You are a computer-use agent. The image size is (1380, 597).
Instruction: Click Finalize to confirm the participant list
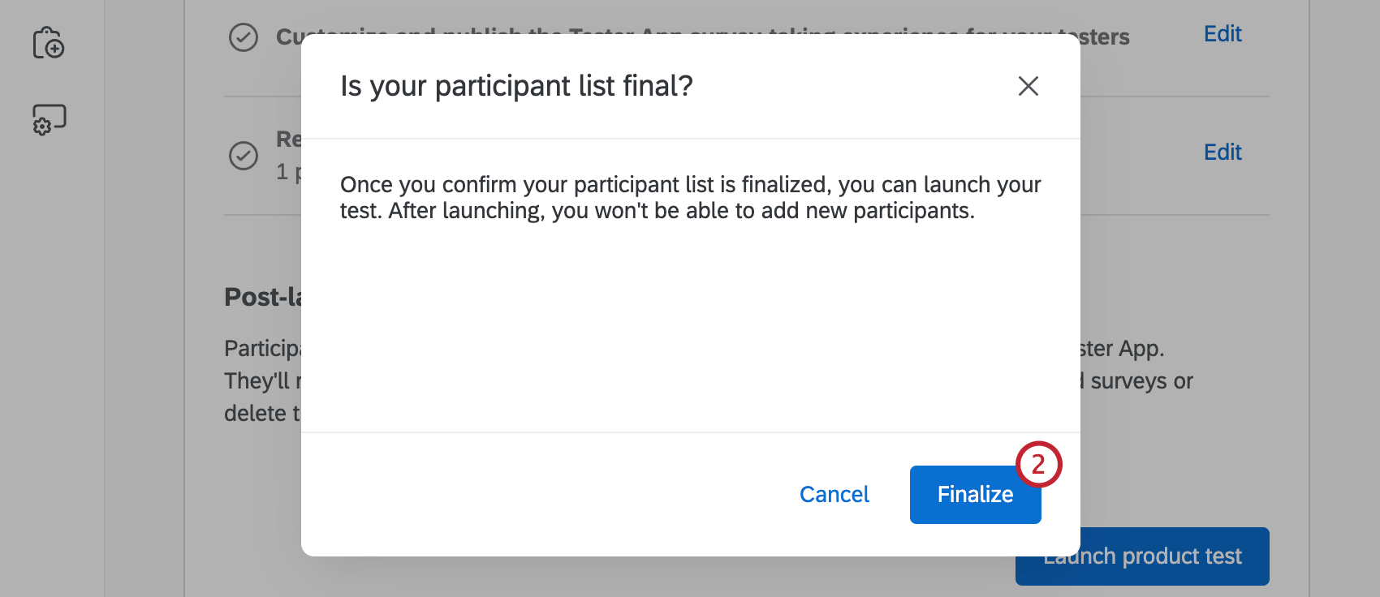click(x=975, y=494)
